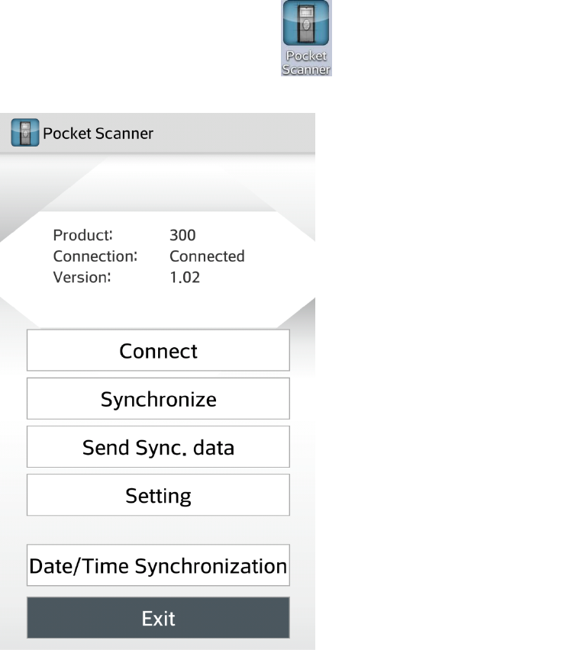This screenshot has width=584, height=650.
Task: Quit the app using the Exit button
Action: point(158,618)
